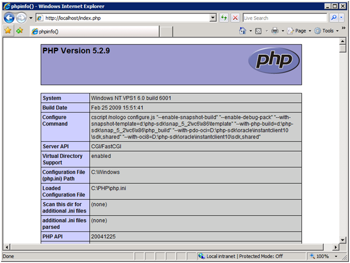350x263 pixels.
Task: Click the vertical scrollbar thumb
Action: (342, 48)
